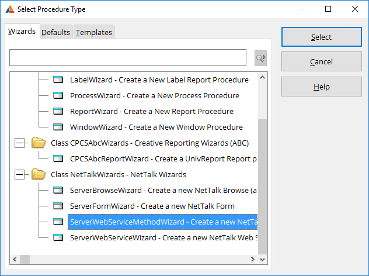Choose the ServerWebServiceWizard entry
The height and width of the screenshot is (276, 369).
point(163,237)
